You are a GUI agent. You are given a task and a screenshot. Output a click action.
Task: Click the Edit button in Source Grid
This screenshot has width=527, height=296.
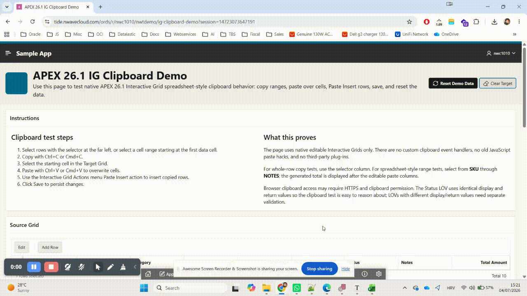pos(22,247)
